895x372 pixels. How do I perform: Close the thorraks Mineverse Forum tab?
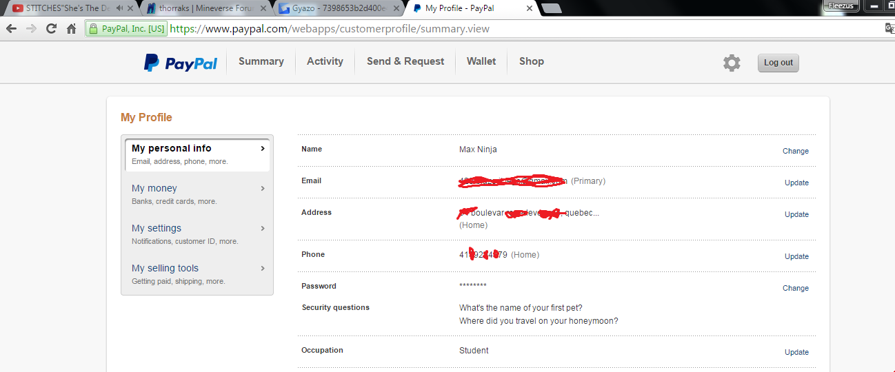pos(262,8)
